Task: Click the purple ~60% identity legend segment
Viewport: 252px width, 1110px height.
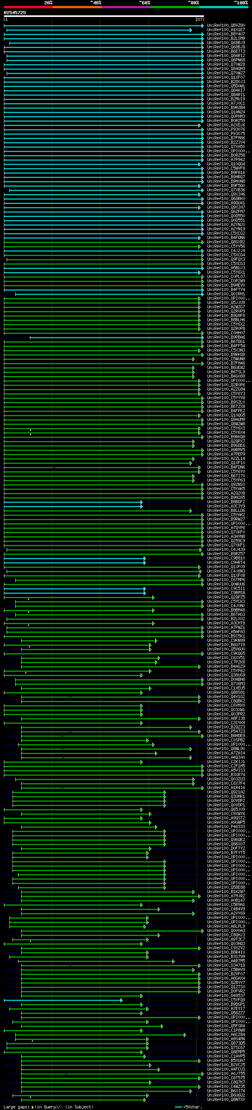Action: (x=126, y=7)
